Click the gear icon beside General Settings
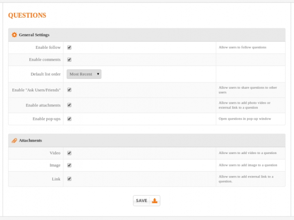Image resolution: width=294 pixels, height=220 pixels. point(14,35)
